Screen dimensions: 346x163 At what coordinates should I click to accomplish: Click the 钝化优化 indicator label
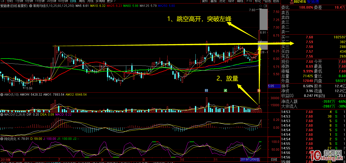point(10,139)
